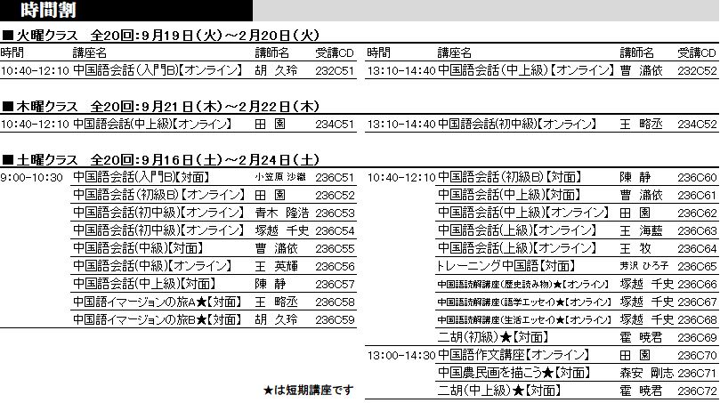This screenshot has width=720, height=403.
Task: Open 中国語イマージョンの旅B★【対面】 course
Action: point(158,319)
